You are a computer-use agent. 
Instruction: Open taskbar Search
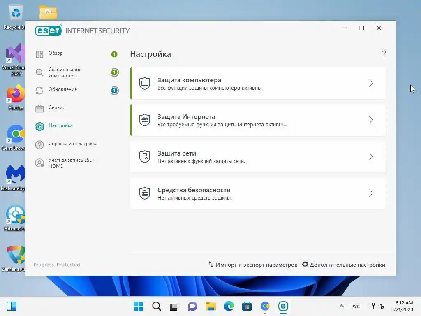click(157, 306)
